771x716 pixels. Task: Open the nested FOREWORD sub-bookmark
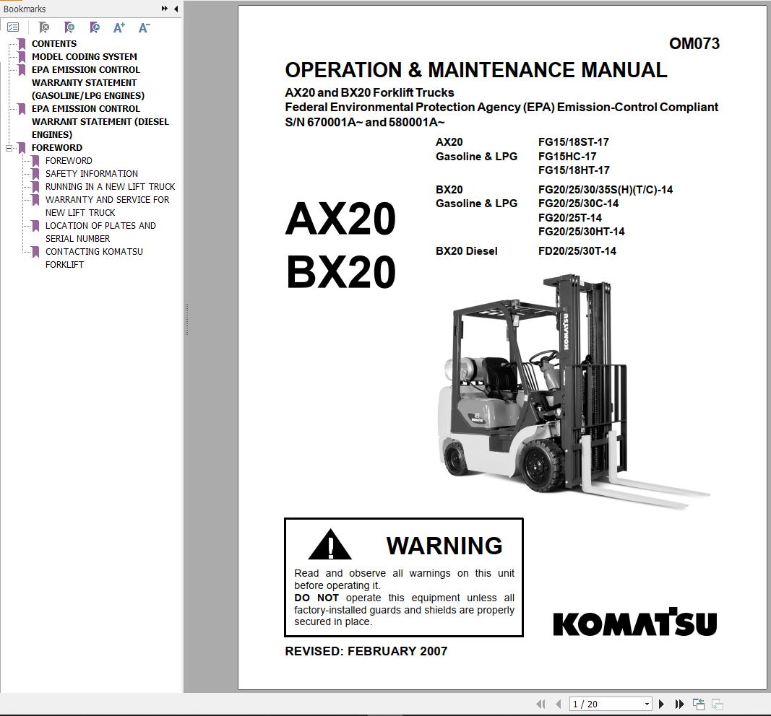click(69, 160)
